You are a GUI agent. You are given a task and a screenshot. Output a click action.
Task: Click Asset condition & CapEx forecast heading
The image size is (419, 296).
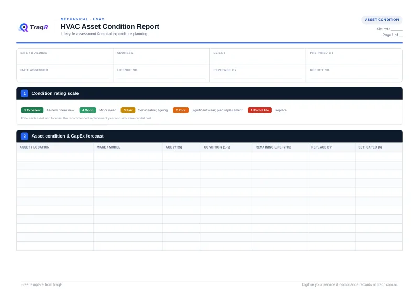(x=68, y=136)
